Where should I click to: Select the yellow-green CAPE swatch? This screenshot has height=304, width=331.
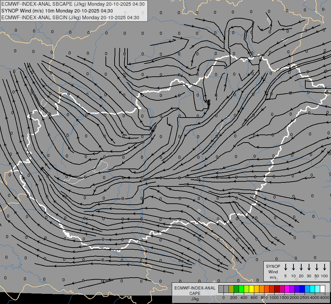click(x=246, y=289)
